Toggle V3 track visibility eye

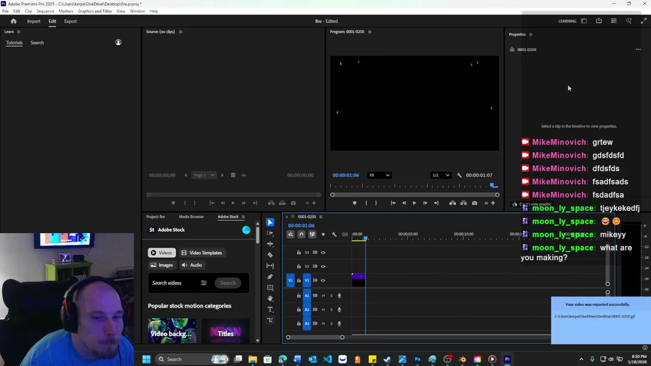(323, 252)
